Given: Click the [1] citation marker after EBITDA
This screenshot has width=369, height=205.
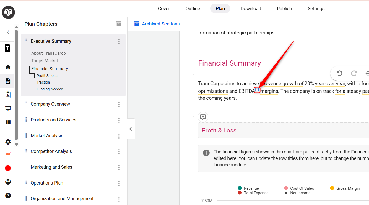Looking at the screenshot, I should point(257,90).
